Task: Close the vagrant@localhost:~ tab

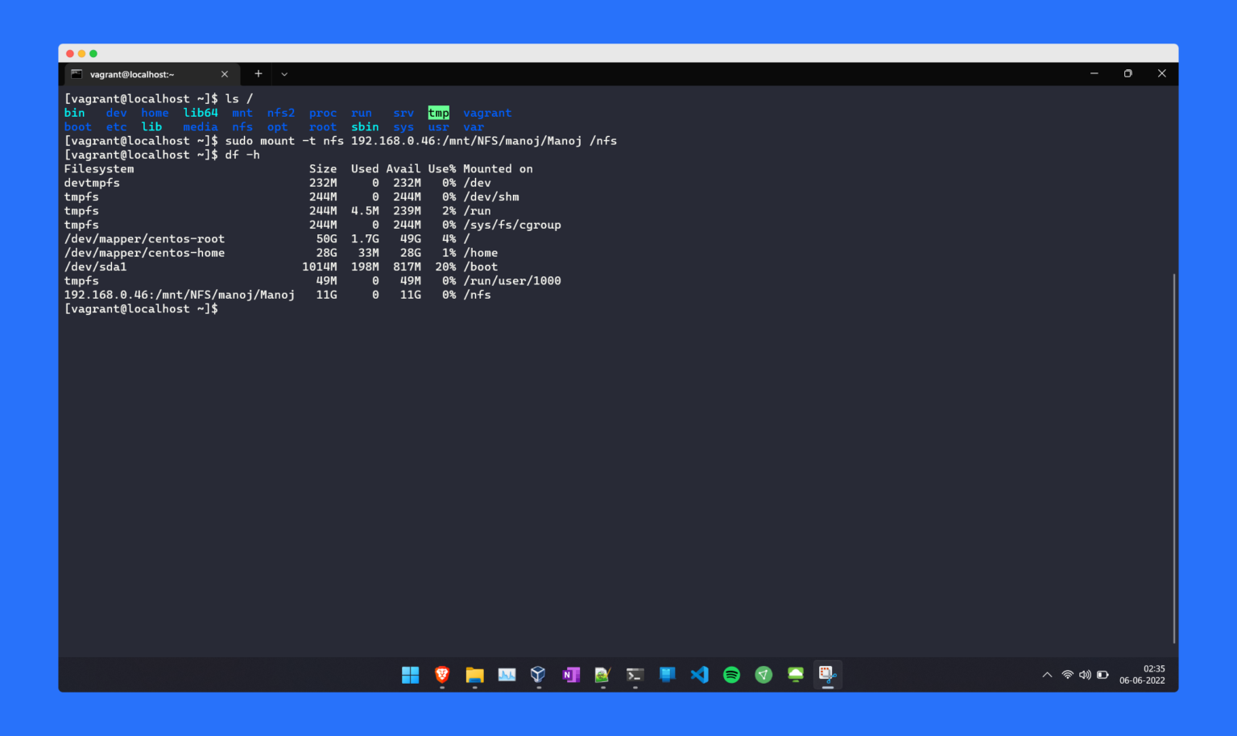Action: pyautogui.click(x=225, y=73)
